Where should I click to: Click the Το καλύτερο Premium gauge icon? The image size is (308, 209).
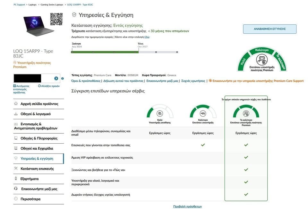pos(246,113)
